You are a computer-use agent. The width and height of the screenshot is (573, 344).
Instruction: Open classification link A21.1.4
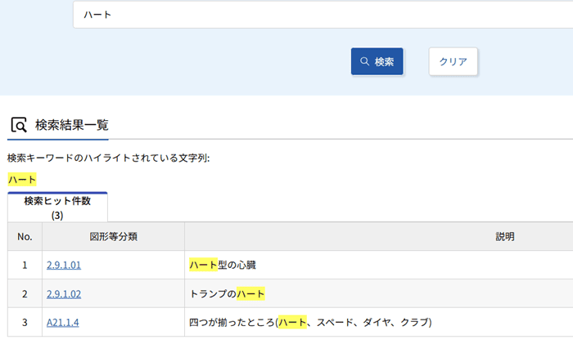[x=63, y=322]
